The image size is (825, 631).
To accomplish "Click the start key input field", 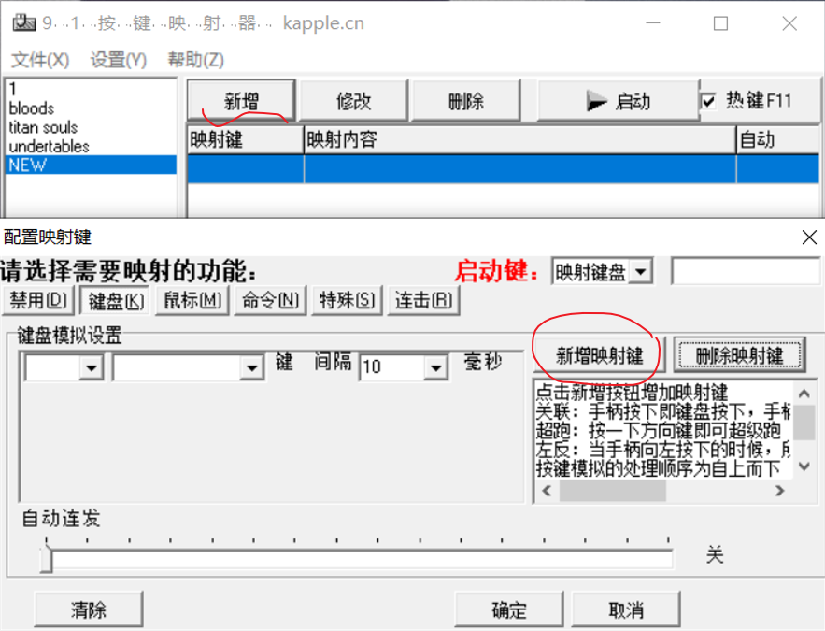I will [x=747, y=271].
